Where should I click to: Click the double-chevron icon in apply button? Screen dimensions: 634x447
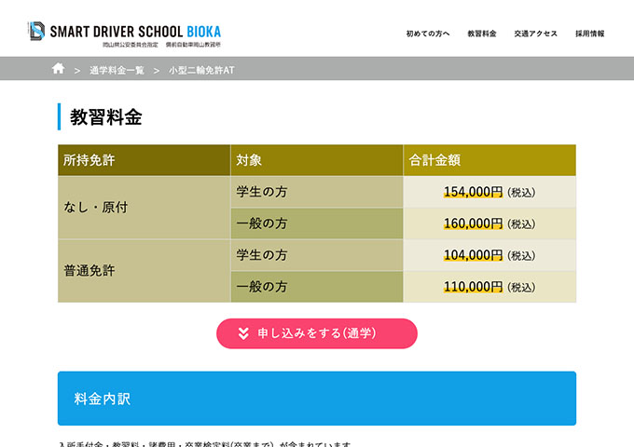coord(243,333)
